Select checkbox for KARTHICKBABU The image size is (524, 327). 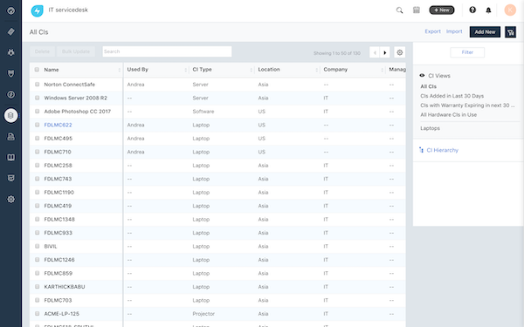click(x=37, y=286)
